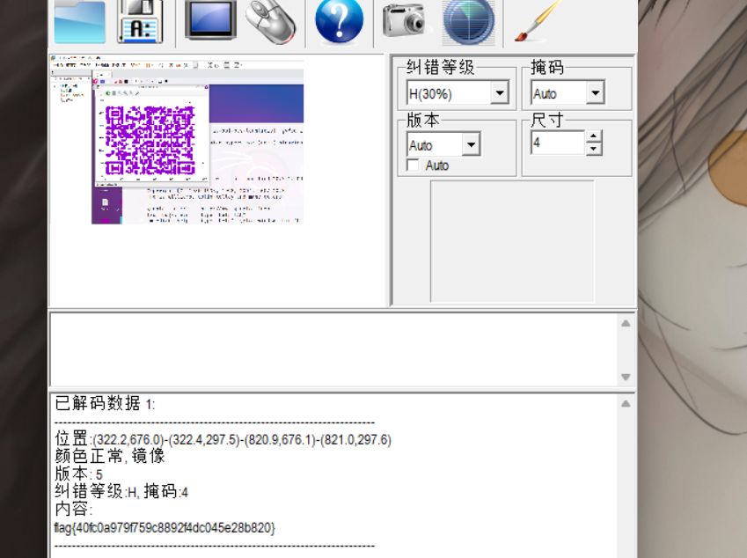The height and width of the screenshot is (558, 747).
Task: Open the 纠错等级 H(30%) dropdown
Action: (499, 93)
